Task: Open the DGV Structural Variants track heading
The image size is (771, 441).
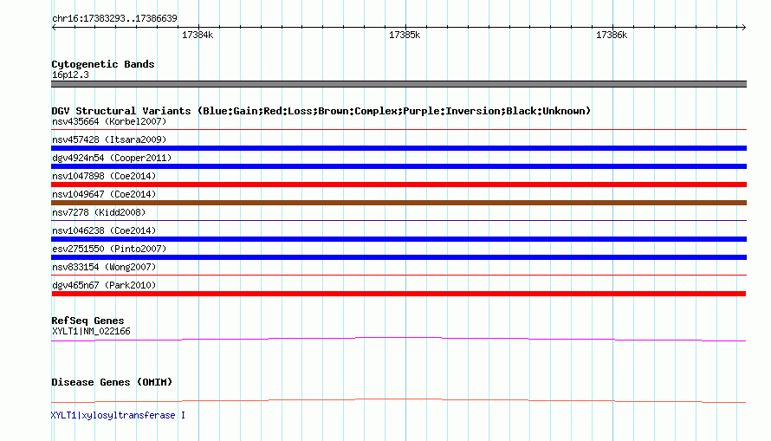Action: (321, 111)
